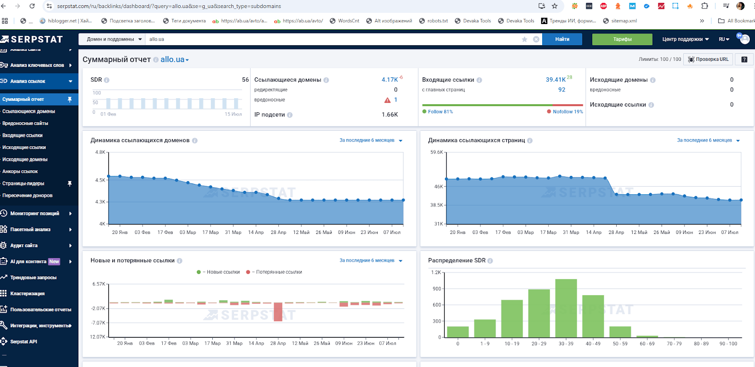755x367 pixels.
Task: Click the 30-39 SDR distribution bar
Action: 566,308
